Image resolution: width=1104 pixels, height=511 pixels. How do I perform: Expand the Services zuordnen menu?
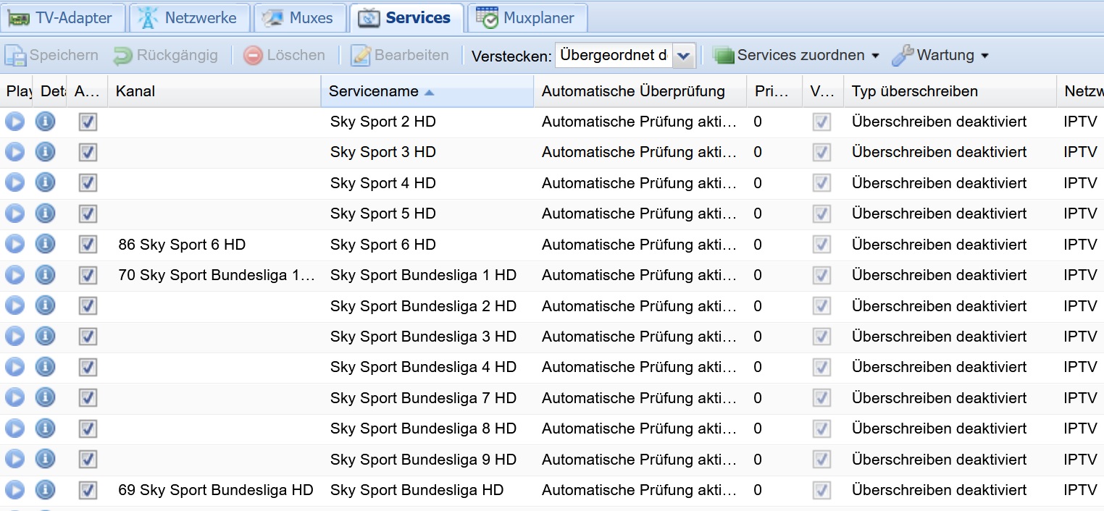coord(795,56)
